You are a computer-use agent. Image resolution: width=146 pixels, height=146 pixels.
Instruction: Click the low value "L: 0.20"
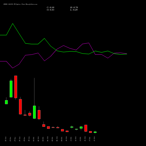pos(74,10)
